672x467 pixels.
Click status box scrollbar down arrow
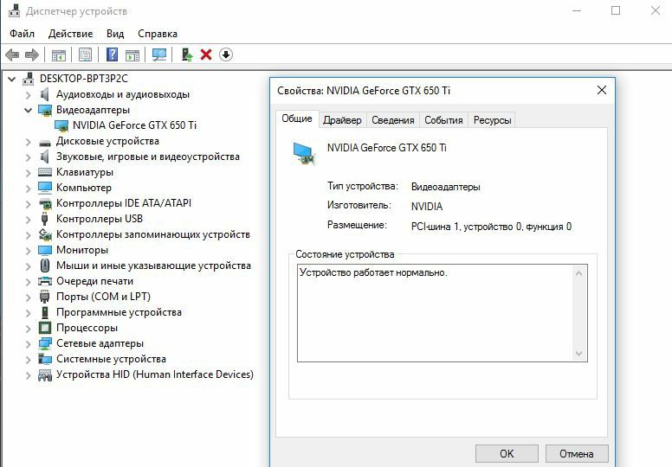tap(579, 354)
